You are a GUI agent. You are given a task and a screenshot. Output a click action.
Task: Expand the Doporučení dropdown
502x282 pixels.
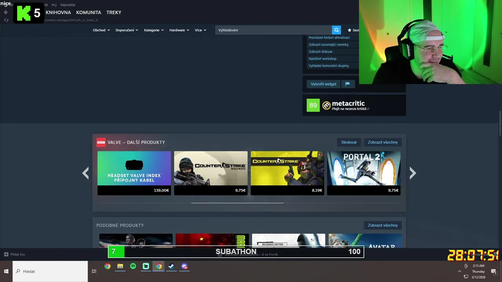[x=127, y=30]
